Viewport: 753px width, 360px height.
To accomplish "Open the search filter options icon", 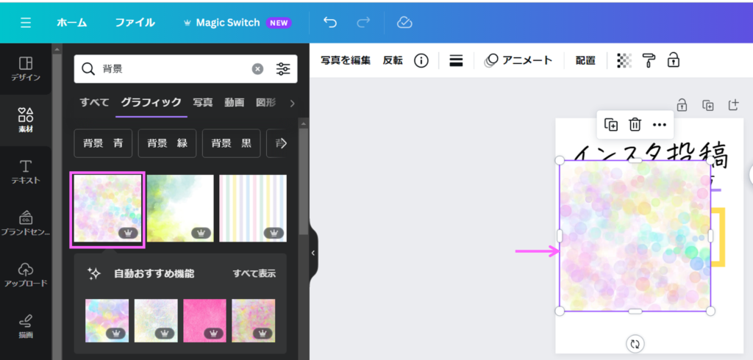I will coord(283,69).
